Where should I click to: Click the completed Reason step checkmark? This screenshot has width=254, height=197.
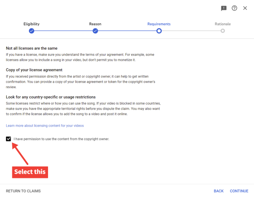(x=95, y=31)
